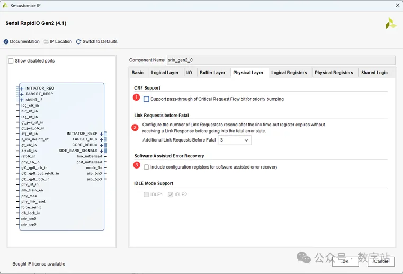Open the I/O tab
The height and width of the screenshot is (274, 403).
point(189,73)
